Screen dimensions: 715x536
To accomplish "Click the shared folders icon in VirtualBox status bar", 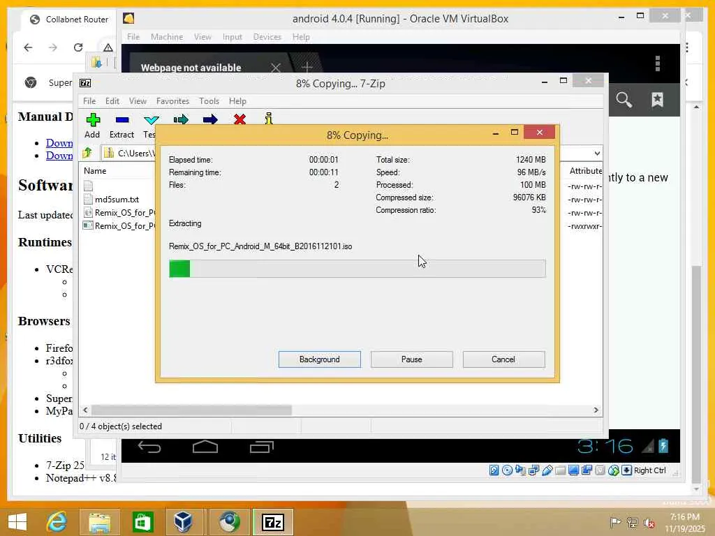I will tap(561, 470).
